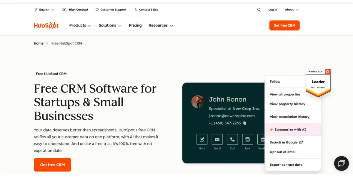The width and height of the screenshot is (353, 185).
Task: Open the live chat widget icon
Action: (x=342, y=163)
